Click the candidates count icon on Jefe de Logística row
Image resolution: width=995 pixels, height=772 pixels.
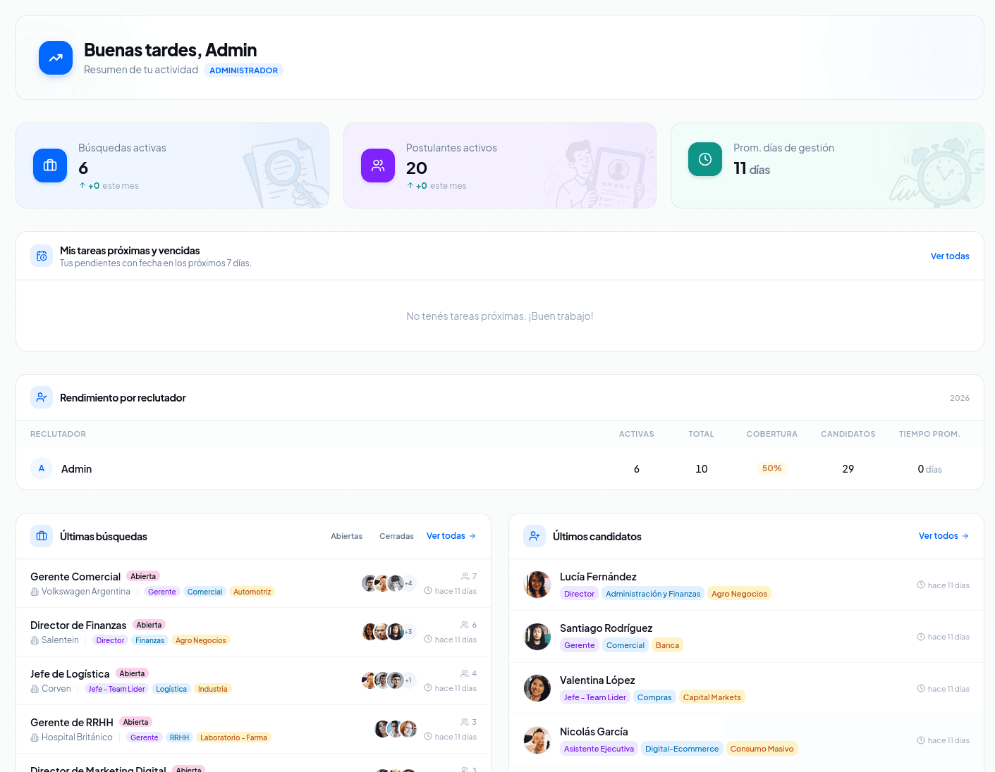tap(465, 673)
